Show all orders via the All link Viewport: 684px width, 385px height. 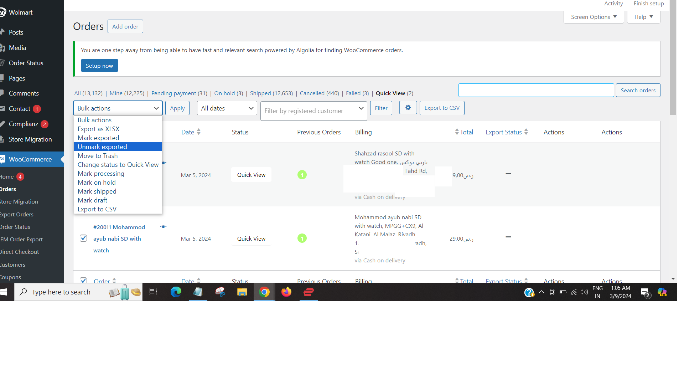coord(88,93)
